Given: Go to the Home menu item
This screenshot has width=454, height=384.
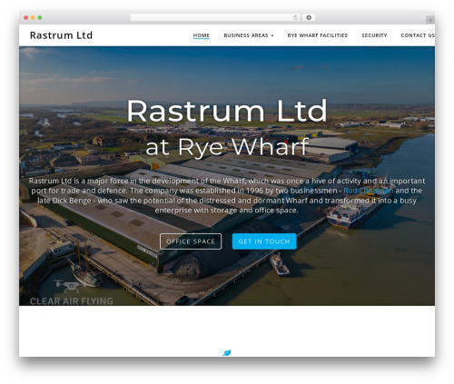Looking at the screenshot, I should coord(202,35).
